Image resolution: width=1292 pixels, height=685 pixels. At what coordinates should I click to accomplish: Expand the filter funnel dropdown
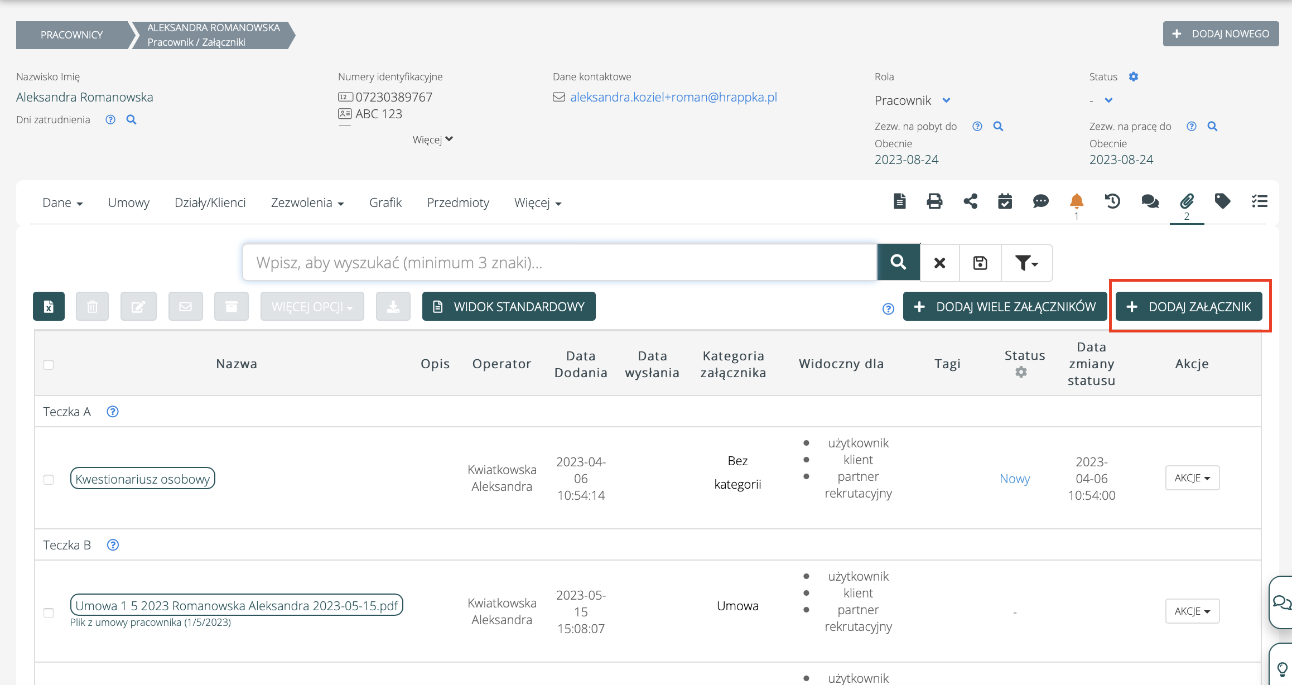1026,263
